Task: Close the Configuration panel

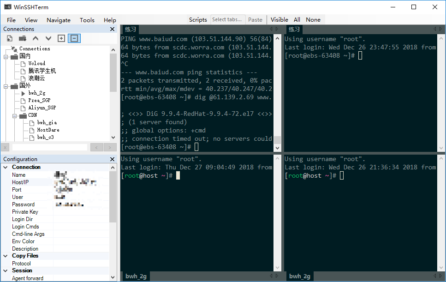Action: [x=113, y=159]
